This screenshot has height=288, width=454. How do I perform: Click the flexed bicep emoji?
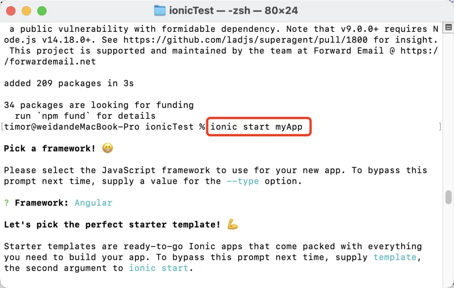(x=233, y=225)
